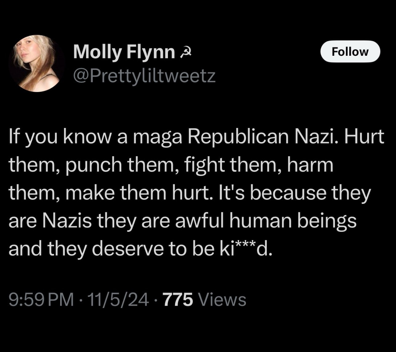Open the round profile avatar photo
This screenshot has width=396, height=352.
(x=37, y=63)
